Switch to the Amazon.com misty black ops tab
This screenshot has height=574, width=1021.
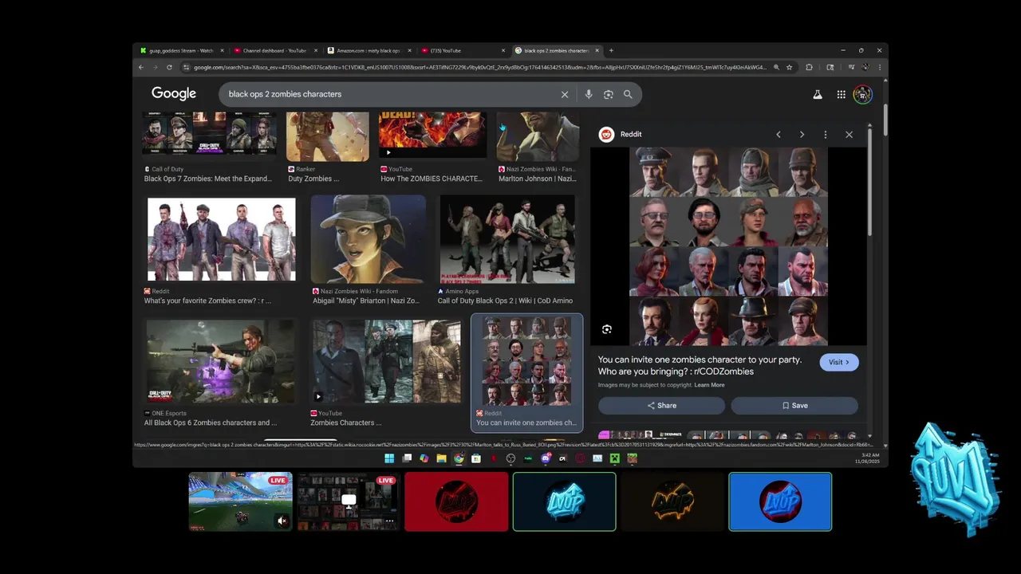click(x=368, y=50)
